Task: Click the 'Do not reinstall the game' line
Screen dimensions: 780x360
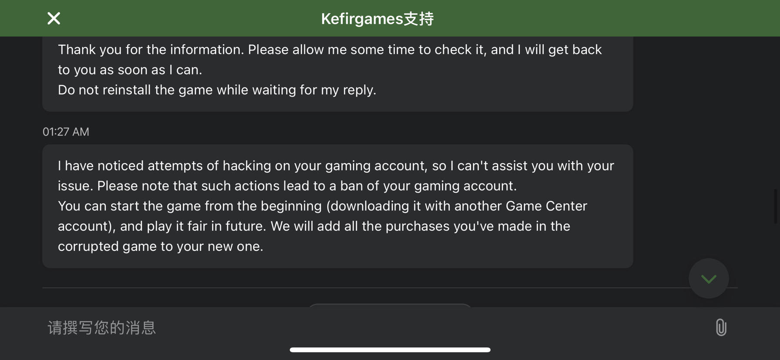Action: (217, 90)
